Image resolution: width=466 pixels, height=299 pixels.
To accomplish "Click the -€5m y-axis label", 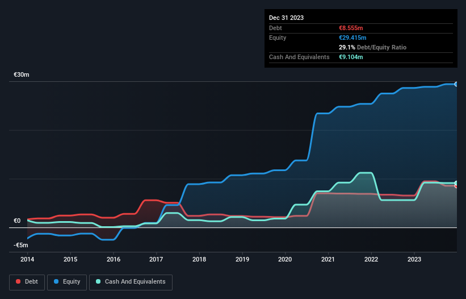I will [x=21, y=245].
